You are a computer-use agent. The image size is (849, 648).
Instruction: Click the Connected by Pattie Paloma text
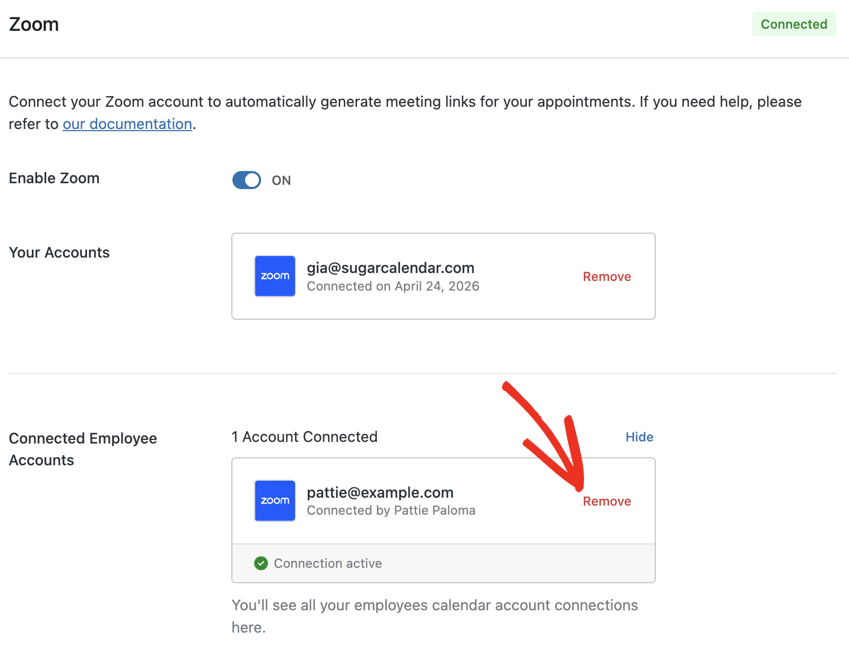click(x=391, y=510)
